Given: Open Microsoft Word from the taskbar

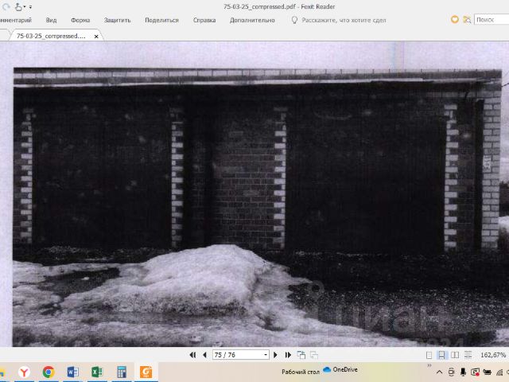Looking at the screenshot, I should coord(72,372).
